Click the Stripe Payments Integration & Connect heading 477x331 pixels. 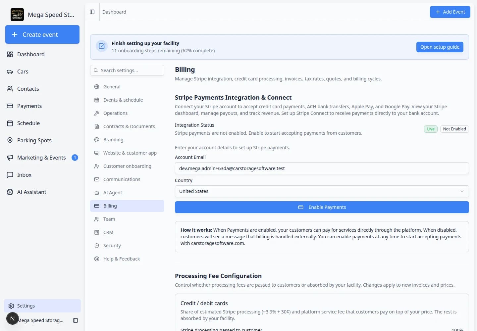pos(233,98)
